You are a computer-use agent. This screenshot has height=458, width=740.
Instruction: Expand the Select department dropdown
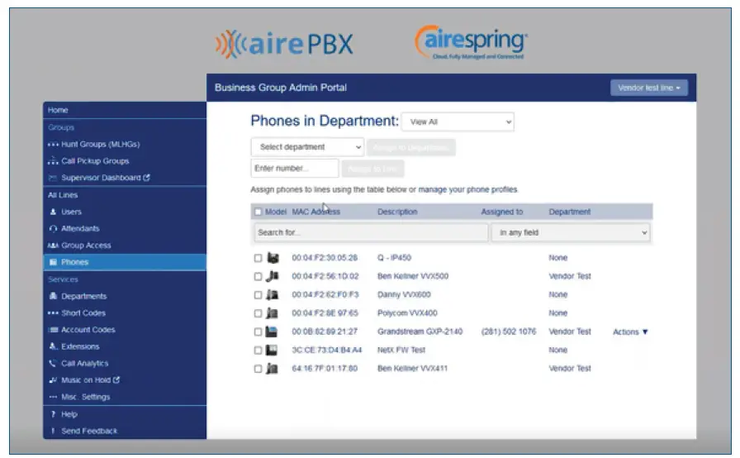(307, 147)
